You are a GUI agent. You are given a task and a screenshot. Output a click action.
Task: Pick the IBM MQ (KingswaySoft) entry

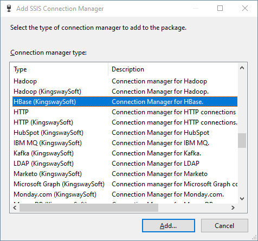(x=125, y=143)
